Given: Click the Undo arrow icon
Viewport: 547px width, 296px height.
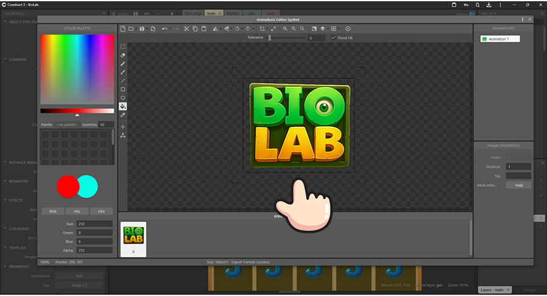Looking at the screenshot, I should 165,29.
